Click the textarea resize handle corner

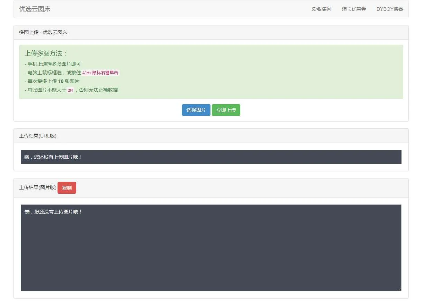(x=399, y=289)
